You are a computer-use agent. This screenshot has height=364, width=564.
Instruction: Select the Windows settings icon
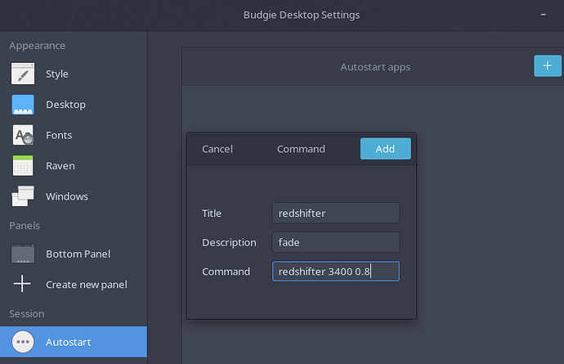23,196
